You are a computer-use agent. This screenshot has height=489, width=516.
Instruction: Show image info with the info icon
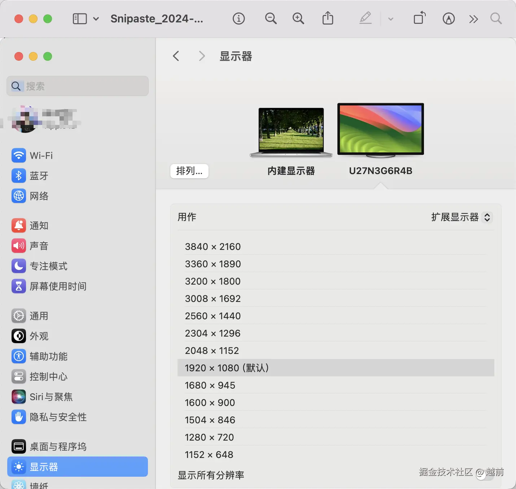pos(239,18)
